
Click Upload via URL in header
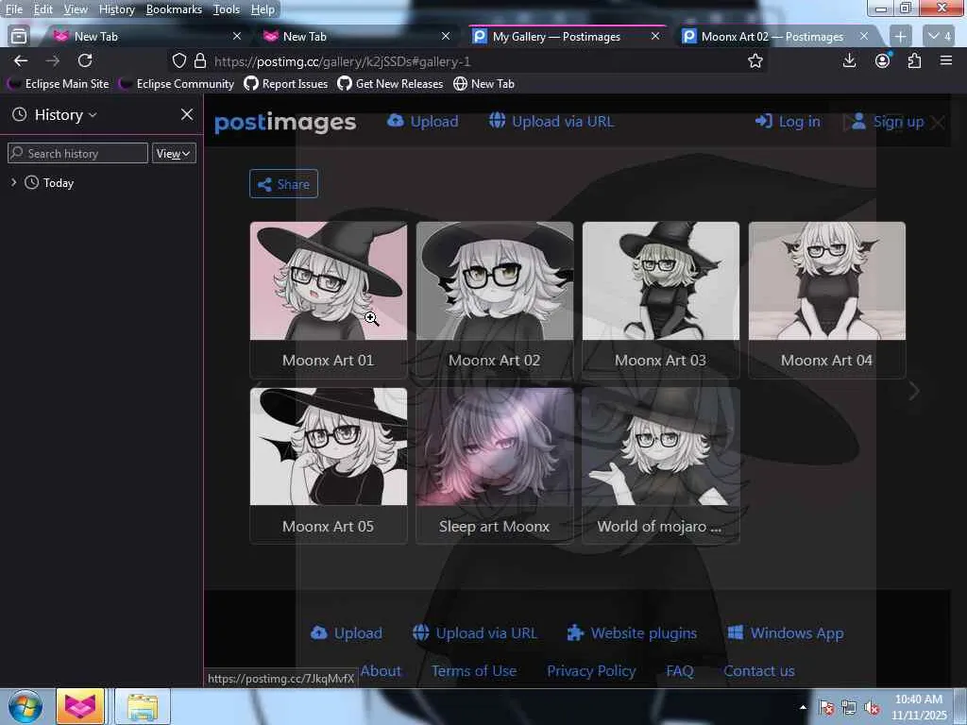pos(551,122)
